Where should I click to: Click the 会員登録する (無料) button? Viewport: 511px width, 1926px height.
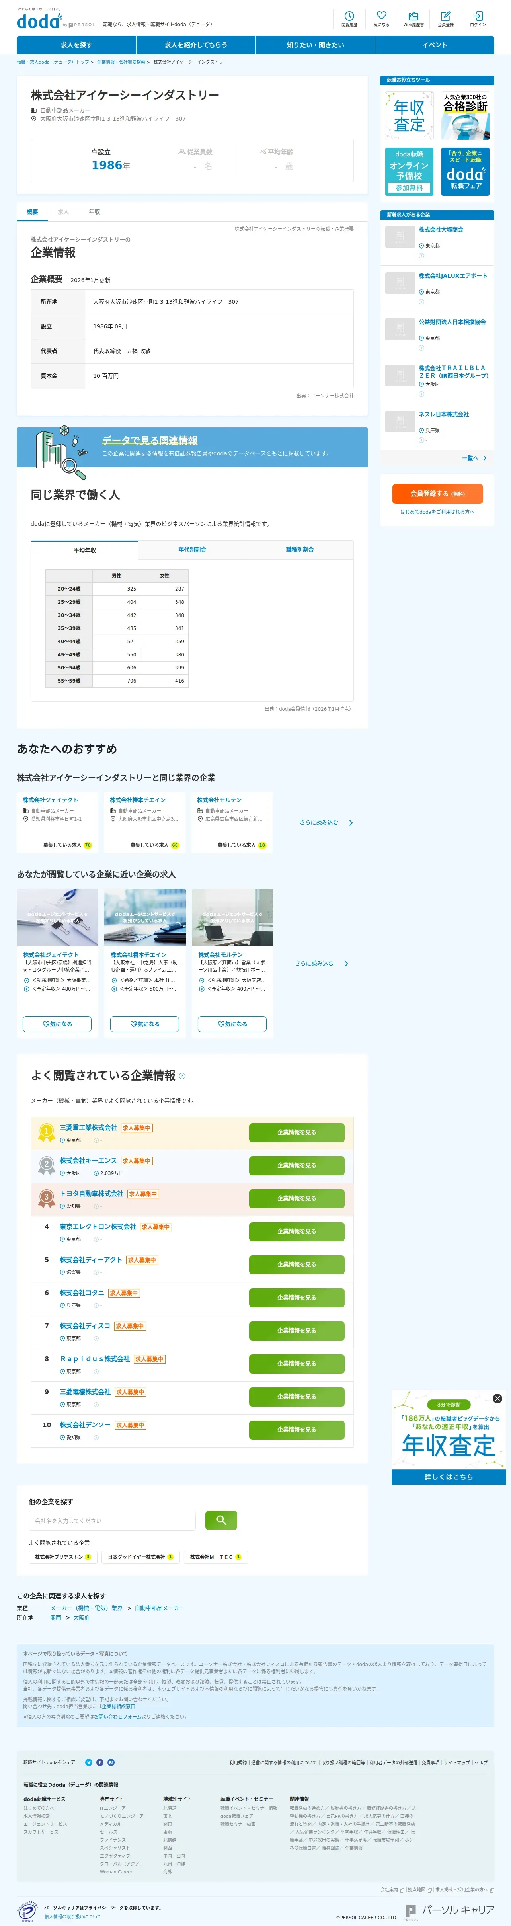point(437,494)
